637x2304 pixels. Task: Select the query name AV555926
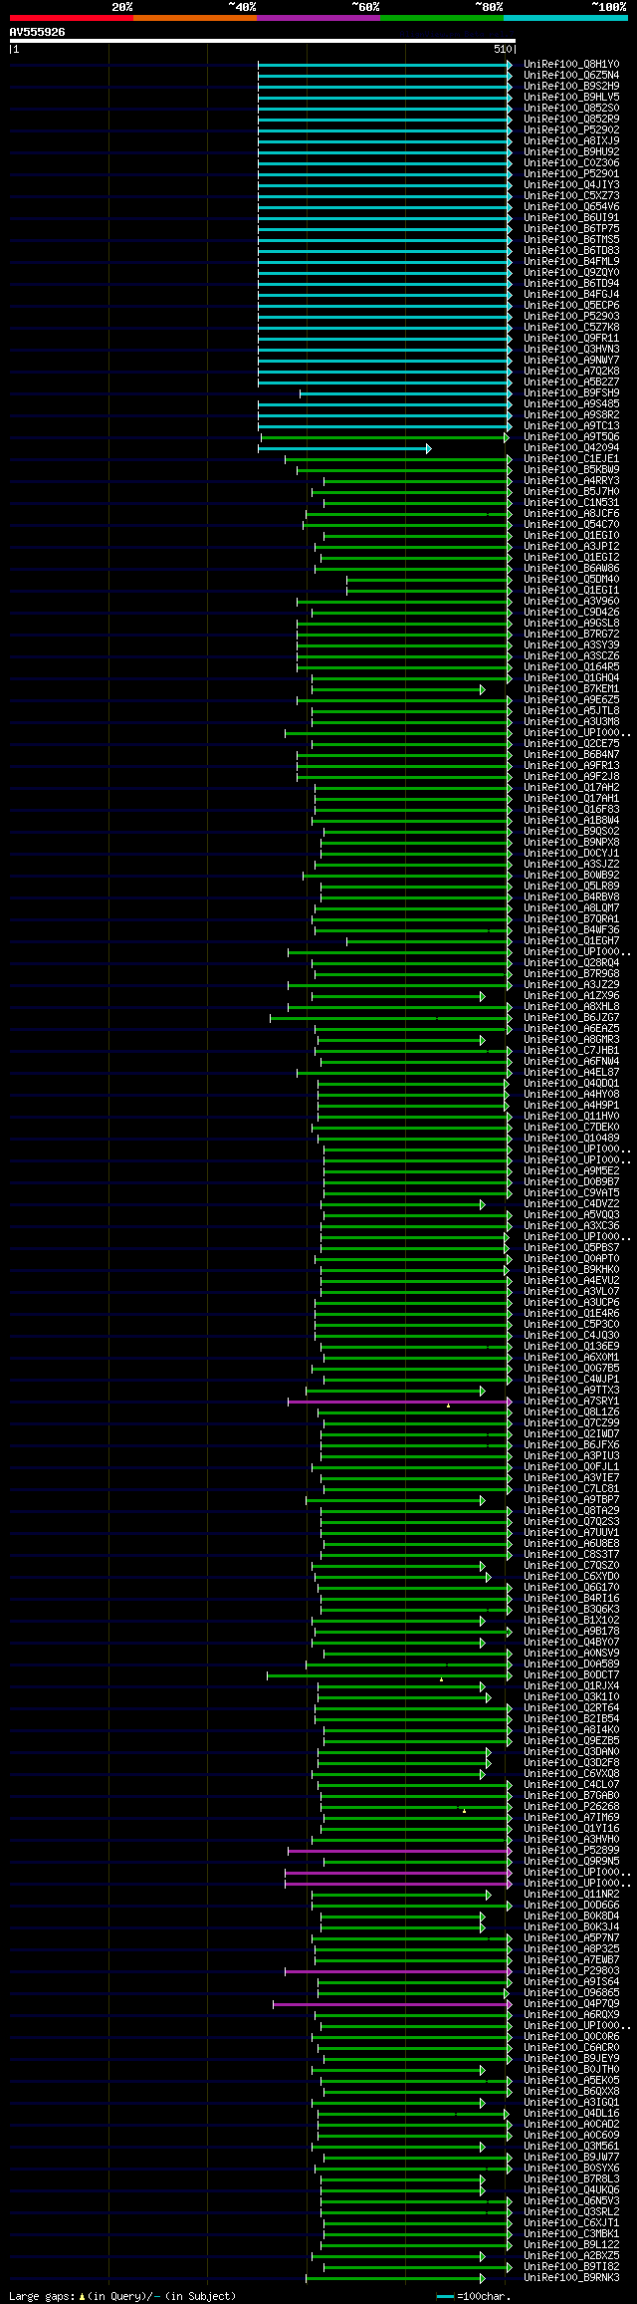pos(38,32)
